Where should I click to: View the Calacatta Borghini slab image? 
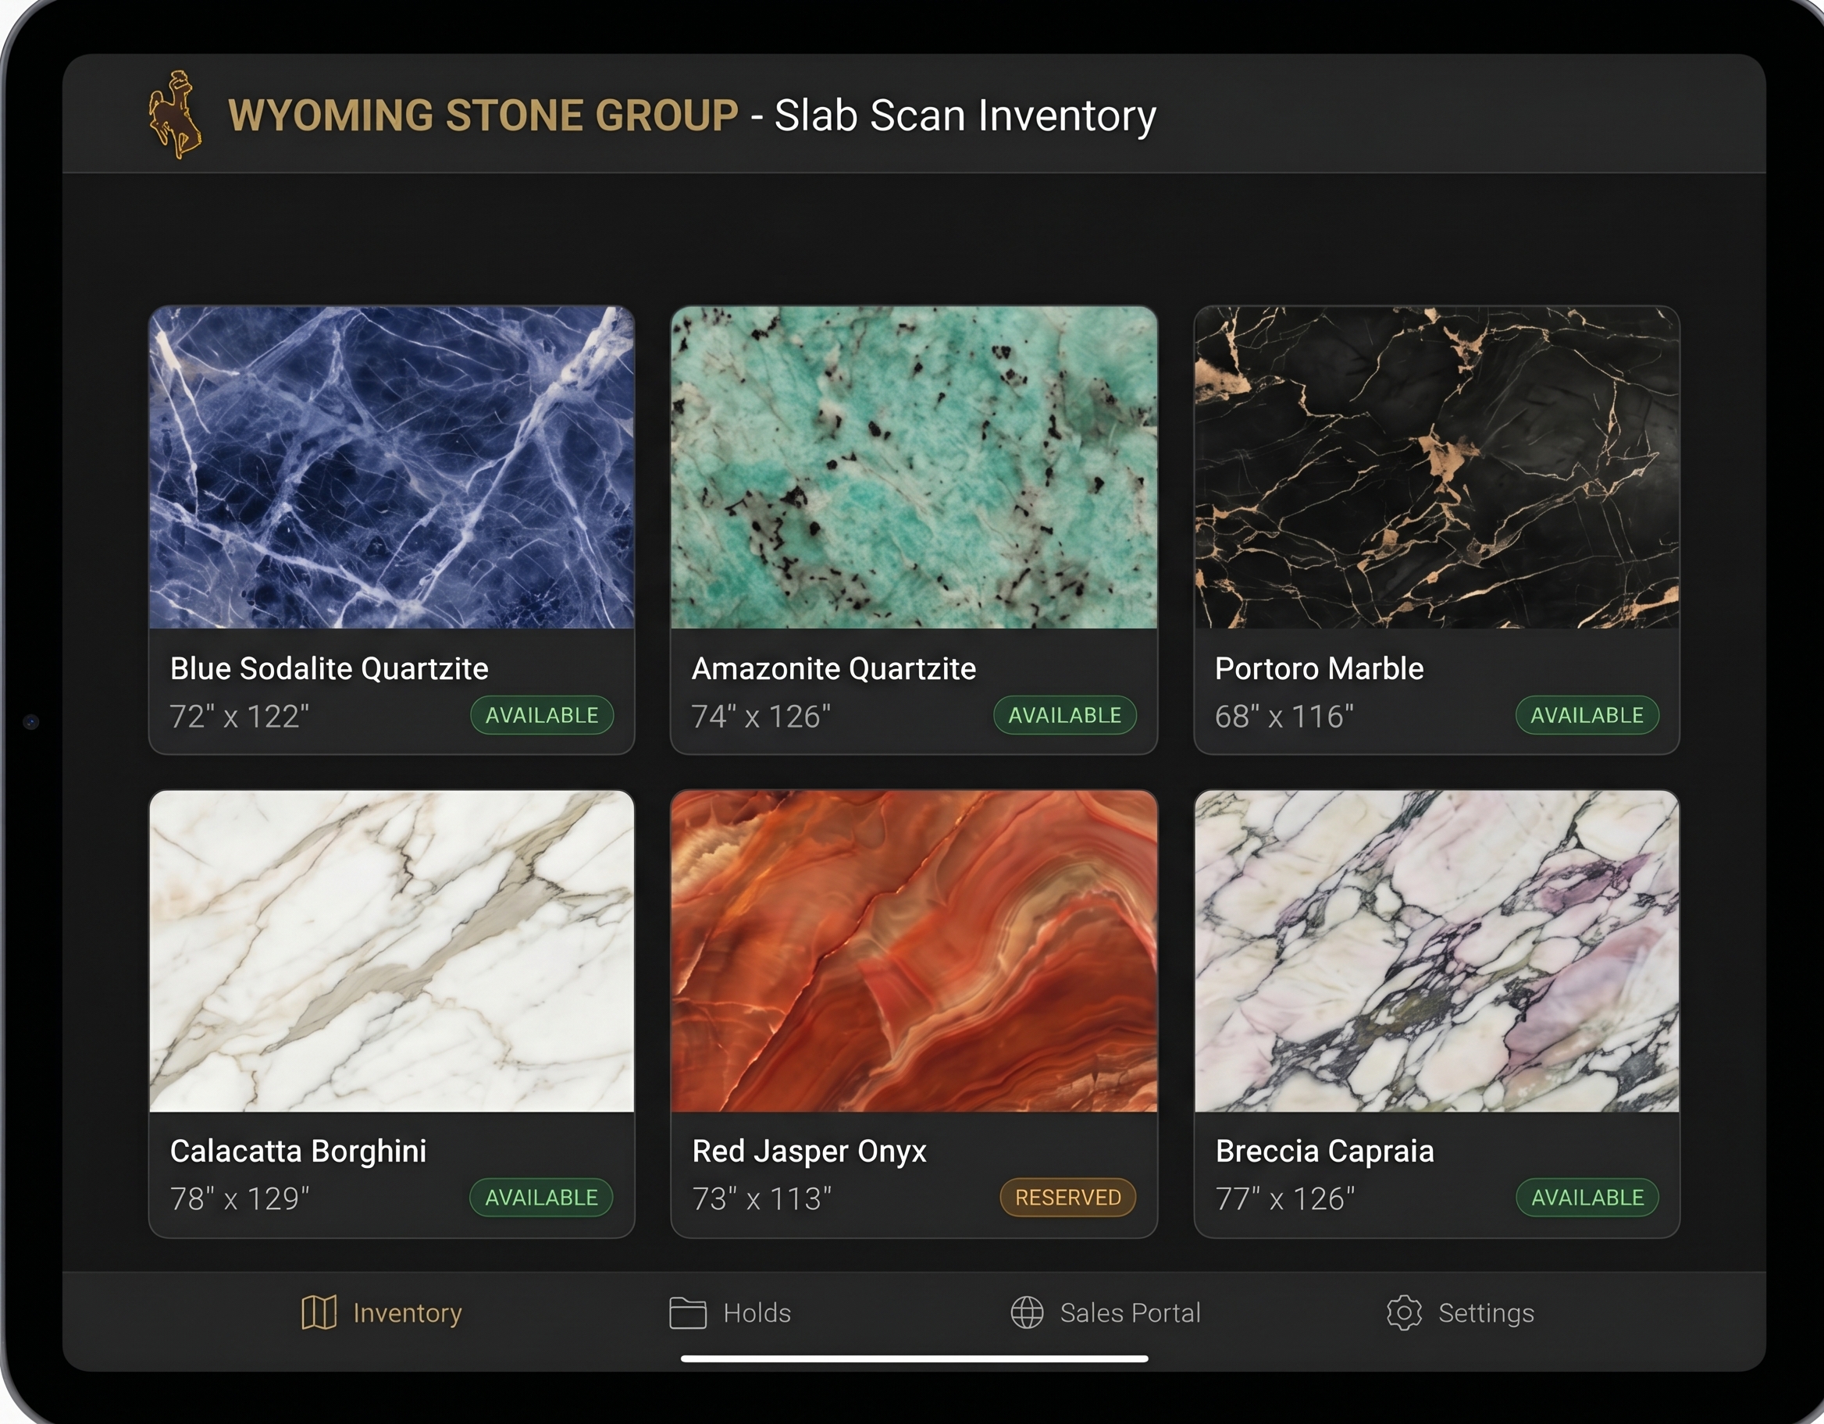point(392,951)
